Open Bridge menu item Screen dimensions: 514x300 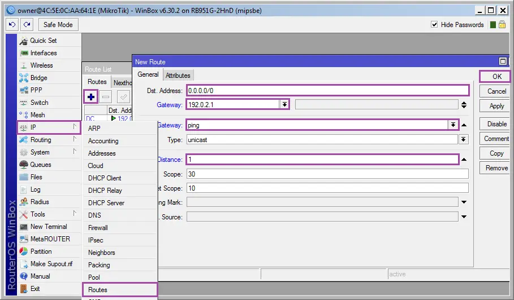click(49, 78)
